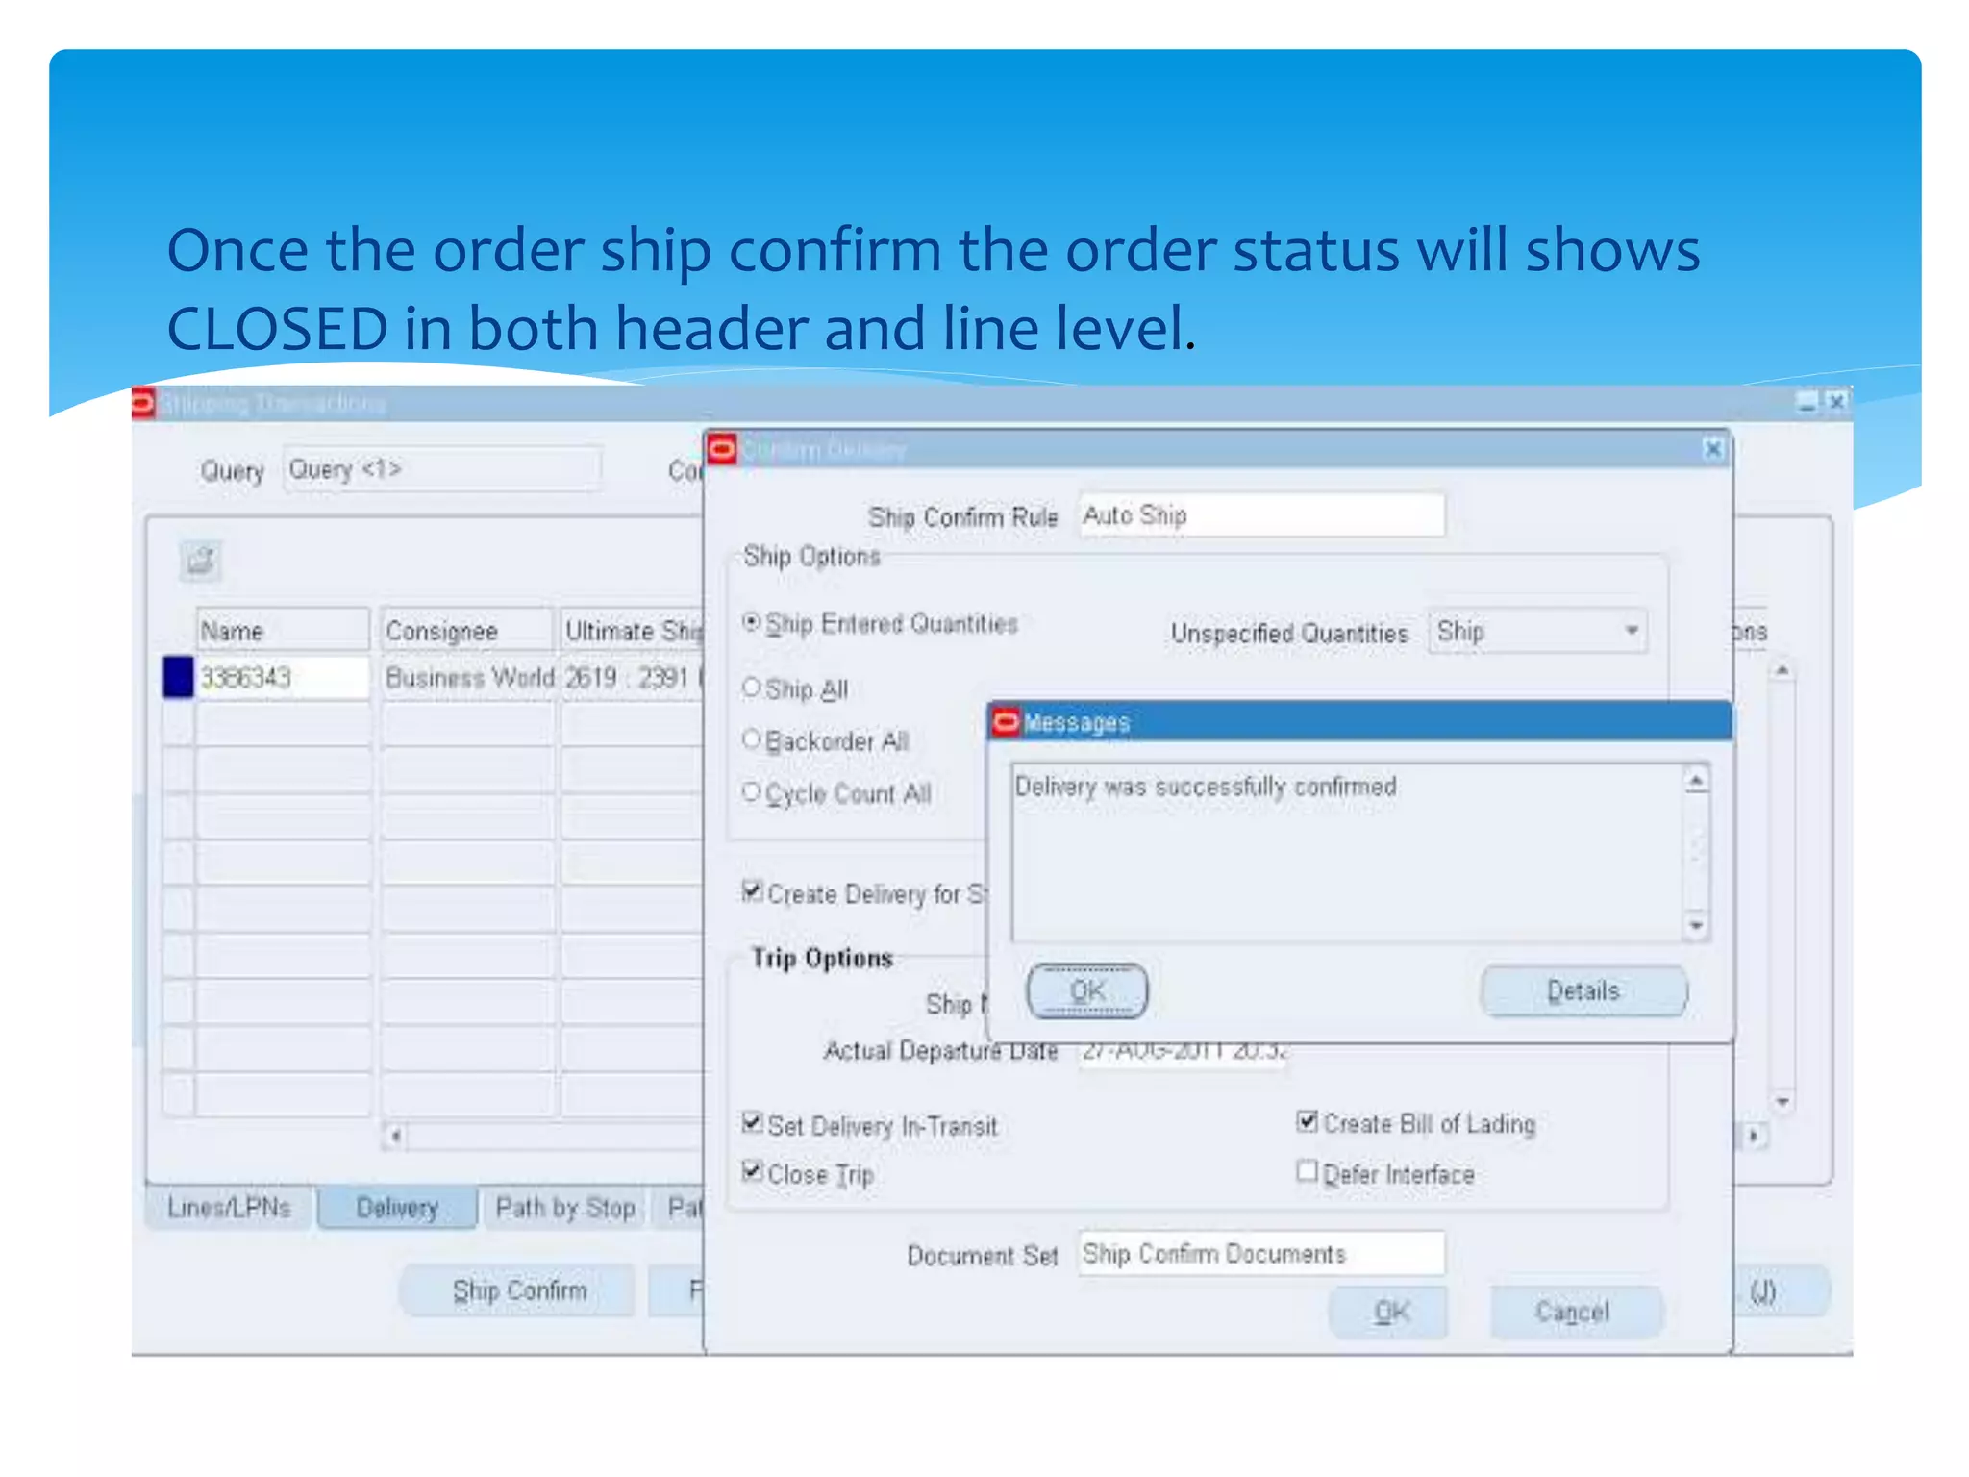Click the Ultimate Ship column header
The image size is (1969, 1477).
click(x=634, y=631)
